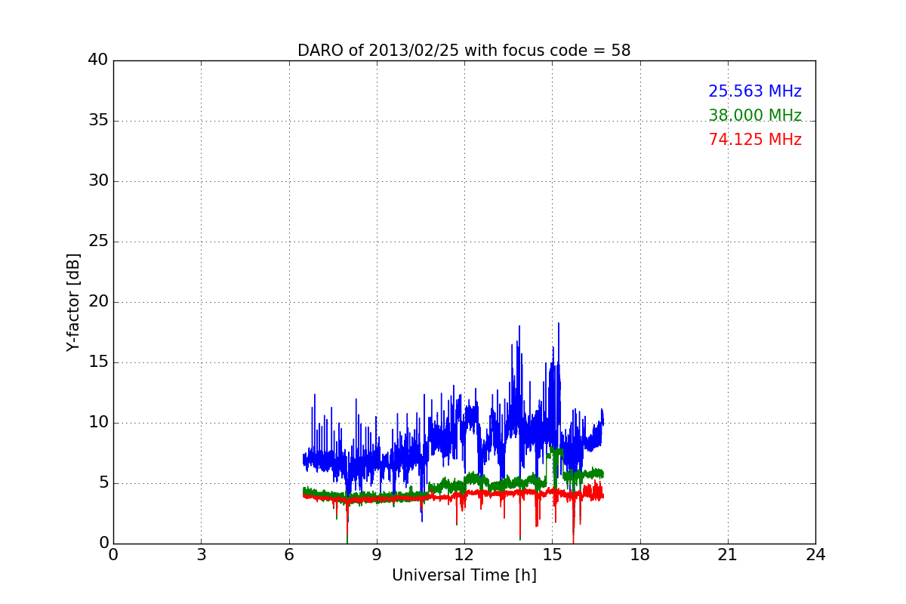The height and width of the screenshot is (604, 906).
Task: Click the y-axis tick label 35
Action: (x=98, y=121)
